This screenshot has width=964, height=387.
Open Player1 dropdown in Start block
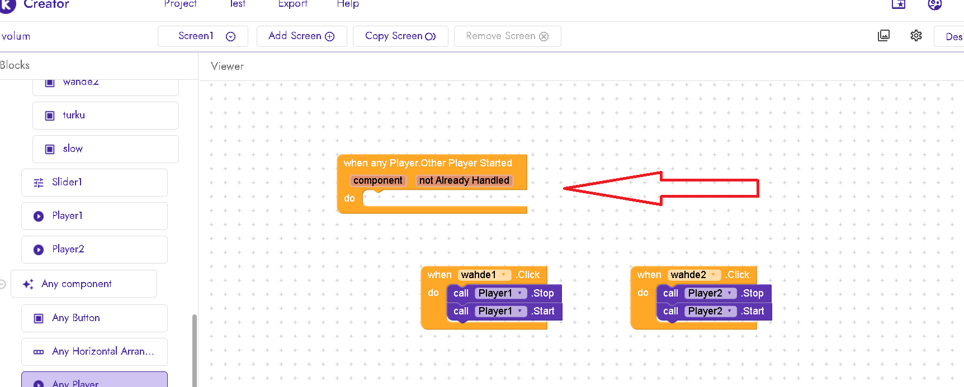click(x=519, y=311)
